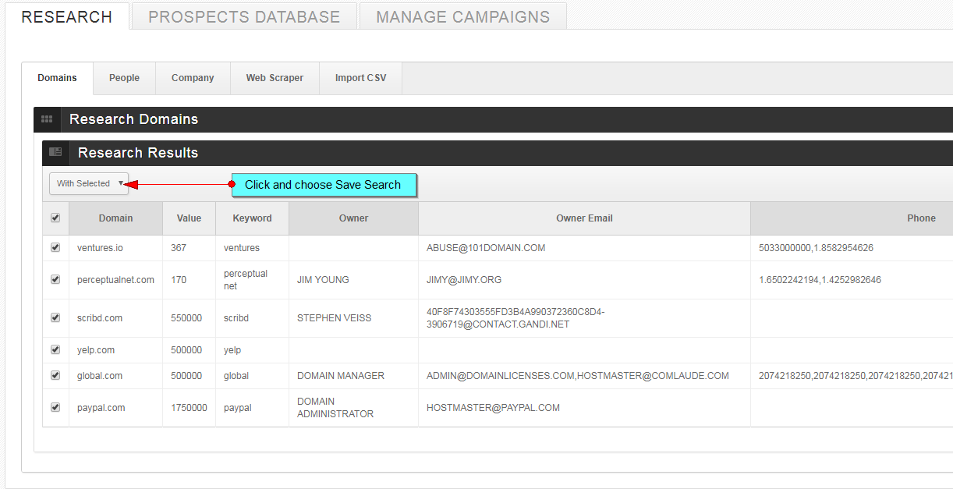
Task: Open the Manage Campaigns tab
Action: click(x=463, y=16)
